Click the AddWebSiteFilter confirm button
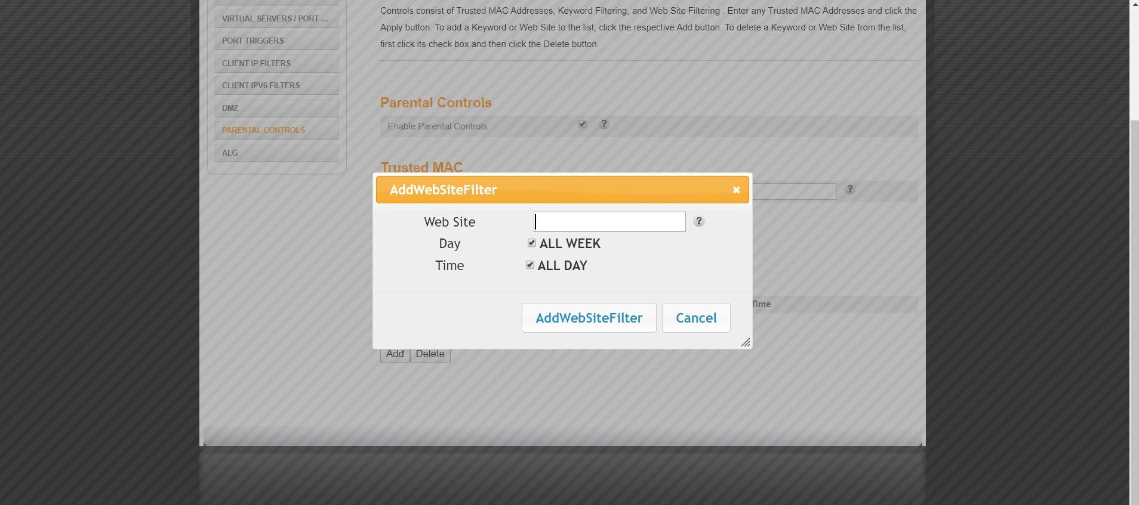Screen dimensions: 1139x505 pyautogui.click(x=589, y=318)
